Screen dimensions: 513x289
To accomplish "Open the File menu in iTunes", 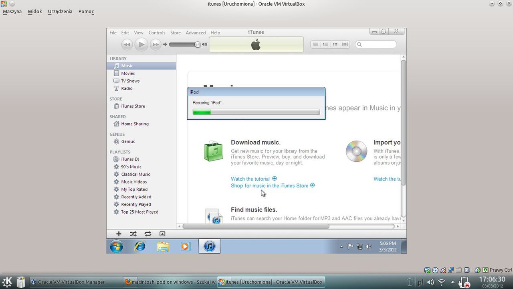I will click(113, 33).
